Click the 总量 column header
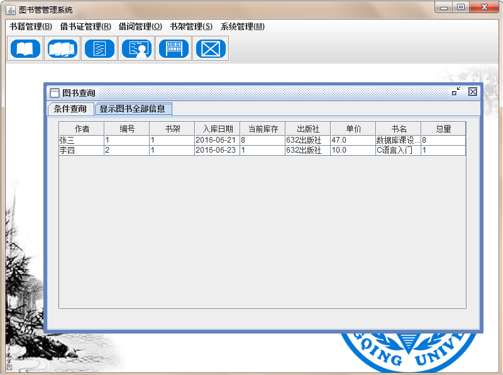 [443, 129]
